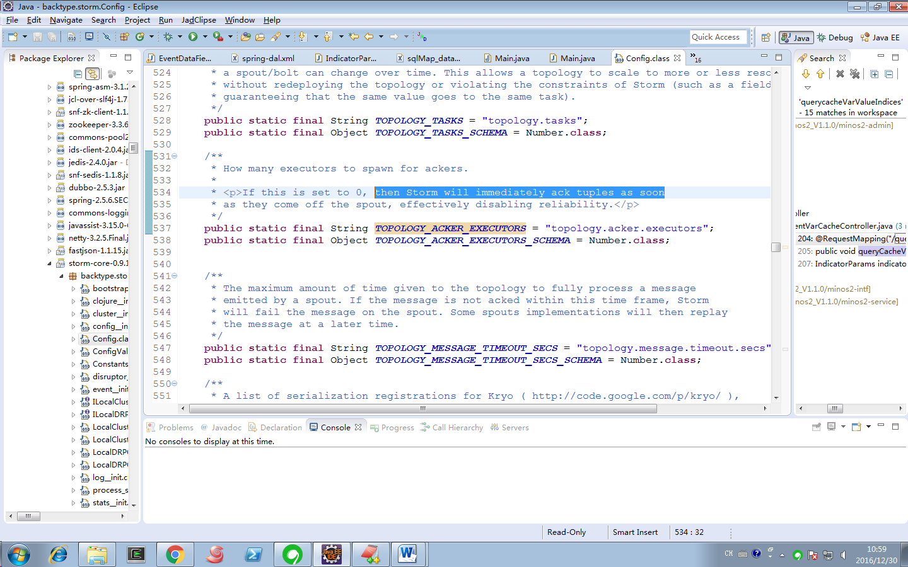The width and height of the screenshot is (908, 567).
Task: Fold javadoc comment at line 531
Action: [175, 156]
